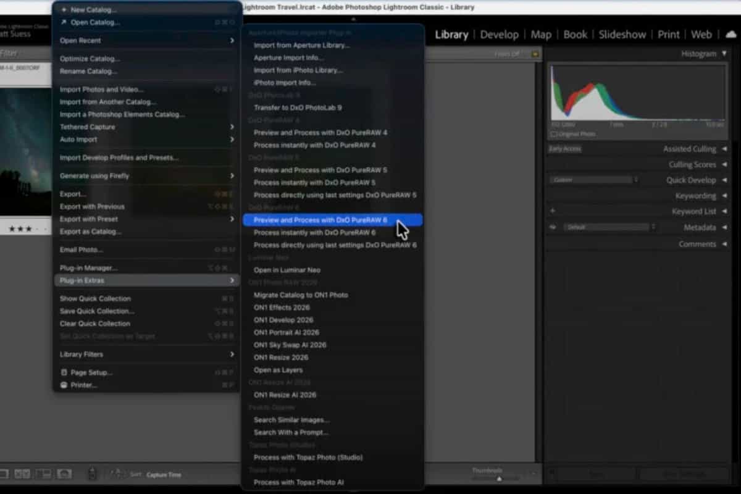Expand the Culling Scores panel
The width and height of the screenshot is (741, 494).
click(x=724, y=165)
